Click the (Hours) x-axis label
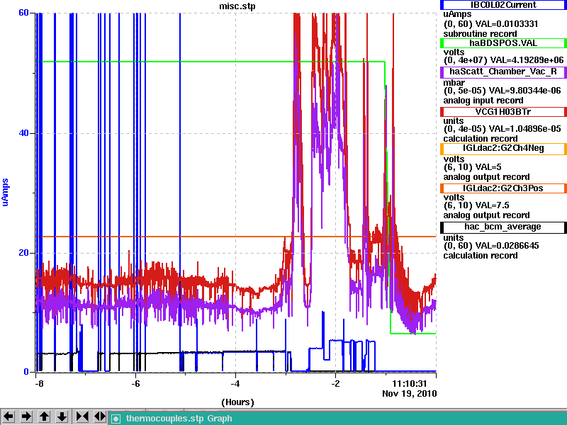The width and height of the screenshot is (567, 425). click(x=237, y=402)
